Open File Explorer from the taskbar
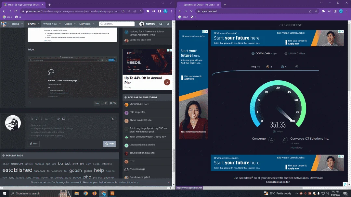The image size is (351, 197). pyautogui.click(x=77, y=193)
